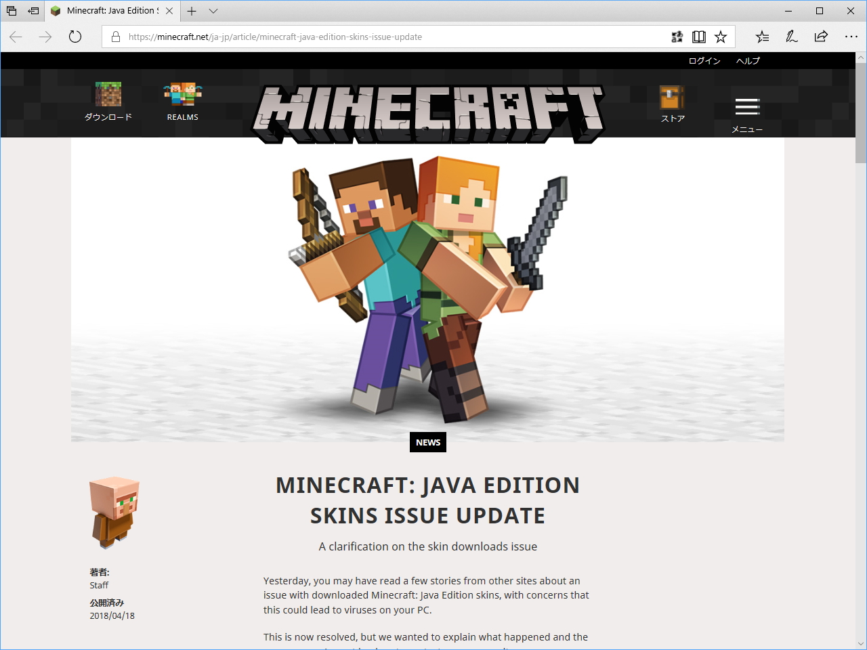Click the ヘルプ link

(x=748, y=61)
